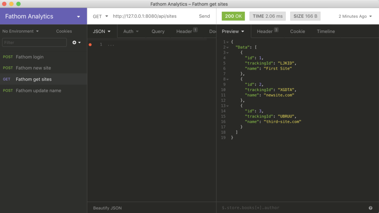
Task: Collapse the fold arrow at response line 13
Action: tap(227, 106)
